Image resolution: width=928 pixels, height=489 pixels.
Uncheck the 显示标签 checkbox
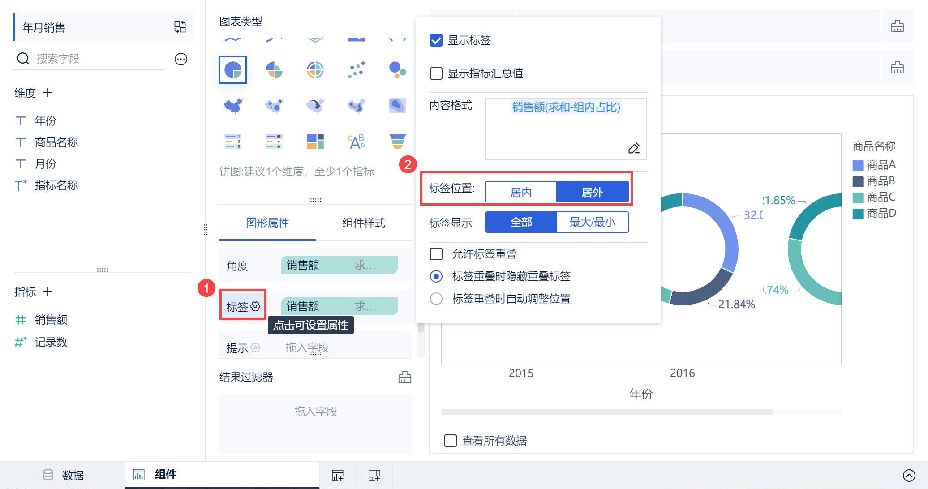point(436,40)
